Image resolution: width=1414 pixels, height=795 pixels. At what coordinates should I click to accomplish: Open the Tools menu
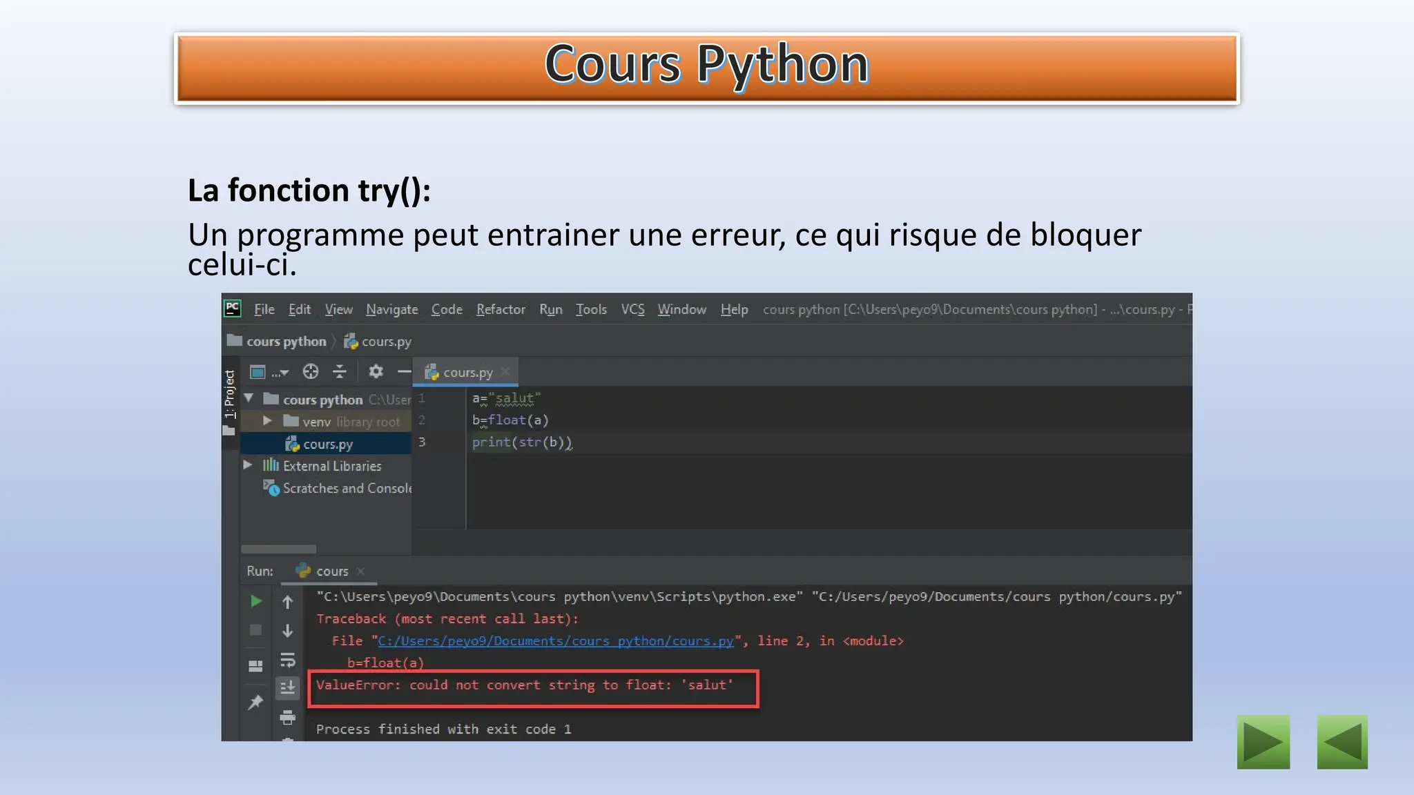pos(591,309)
